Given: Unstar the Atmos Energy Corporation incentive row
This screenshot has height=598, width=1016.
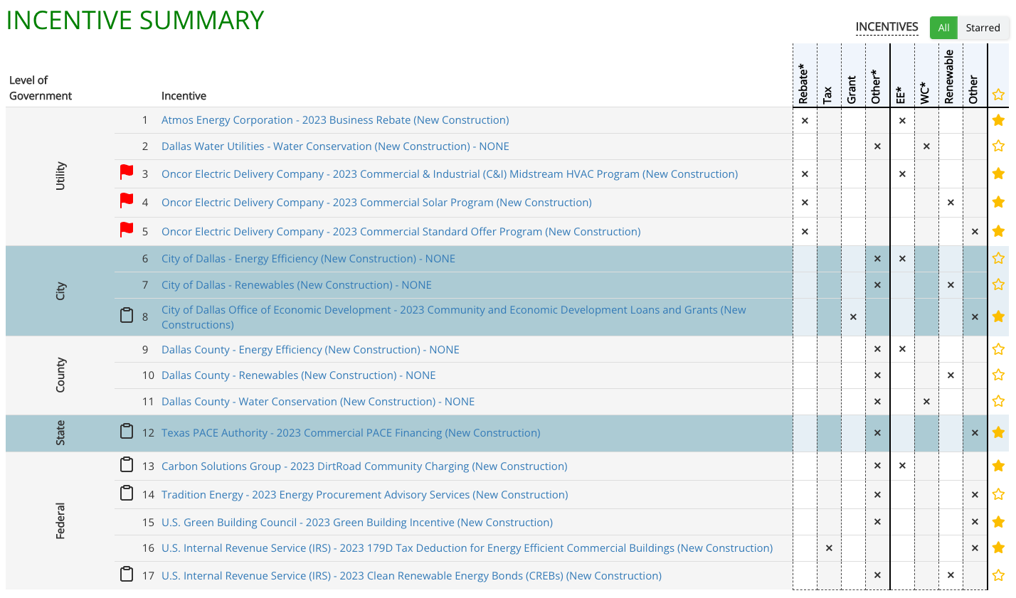Looking at the screenshot, I should click(x=998, y=120).
